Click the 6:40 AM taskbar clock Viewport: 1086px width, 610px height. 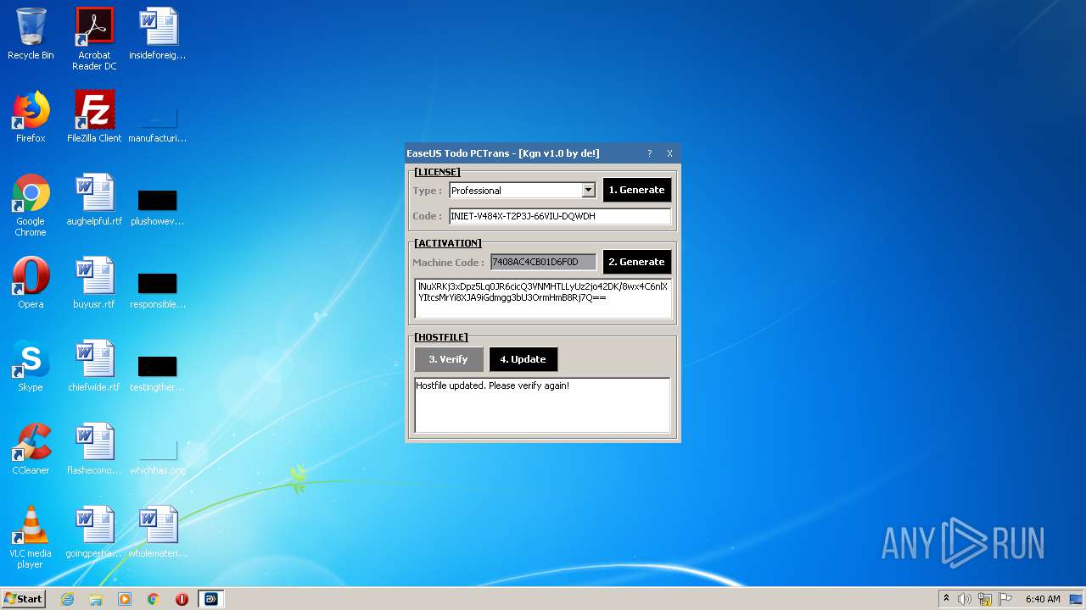click(x=1043, y=599)
